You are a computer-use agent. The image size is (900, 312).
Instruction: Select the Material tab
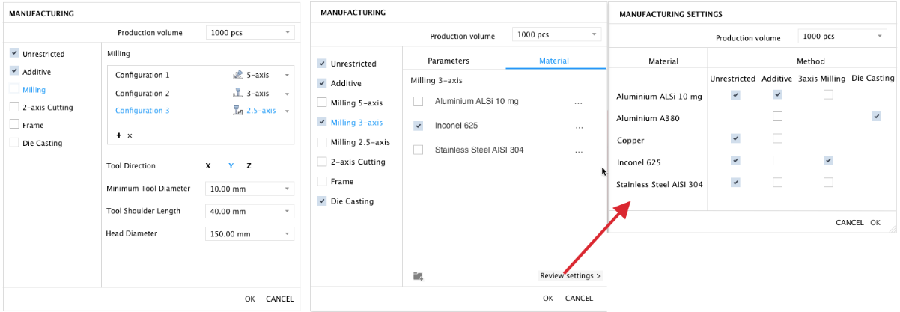(554, 61)
